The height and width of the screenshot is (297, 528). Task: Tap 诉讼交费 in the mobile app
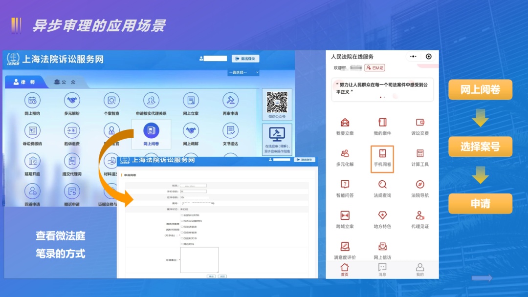pyautogui.click(x=420, y=127)
